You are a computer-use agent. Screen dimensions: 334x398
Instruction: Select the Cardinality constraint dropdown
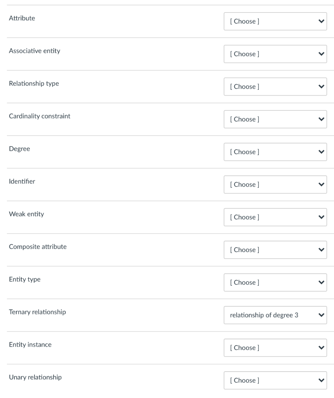[x=275, y=119]
